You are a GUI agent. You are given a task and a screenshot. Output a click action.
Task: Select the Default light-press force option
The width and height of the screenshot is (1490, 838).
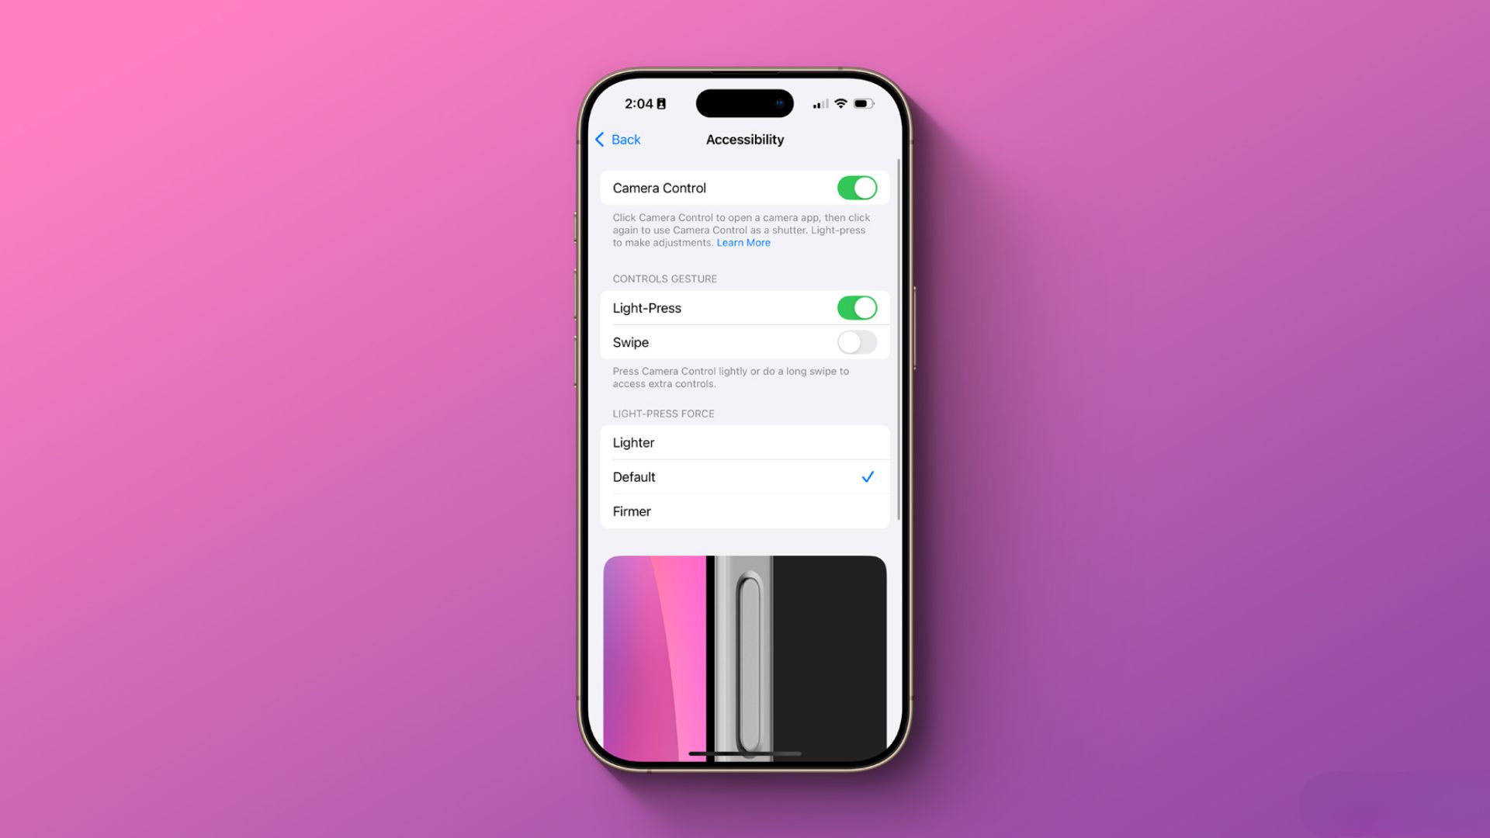click(x=744, y=476)
